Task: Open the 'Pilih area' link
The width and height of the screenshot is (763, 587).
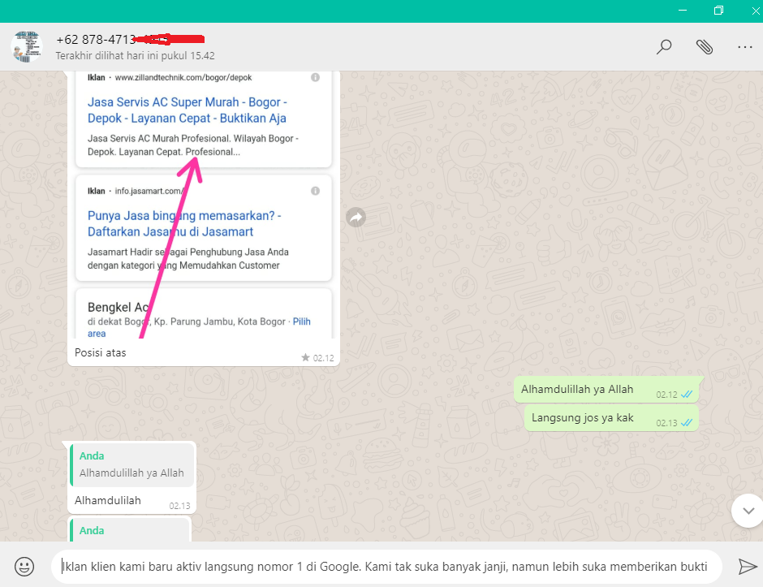Action: (x=301, y=321)
